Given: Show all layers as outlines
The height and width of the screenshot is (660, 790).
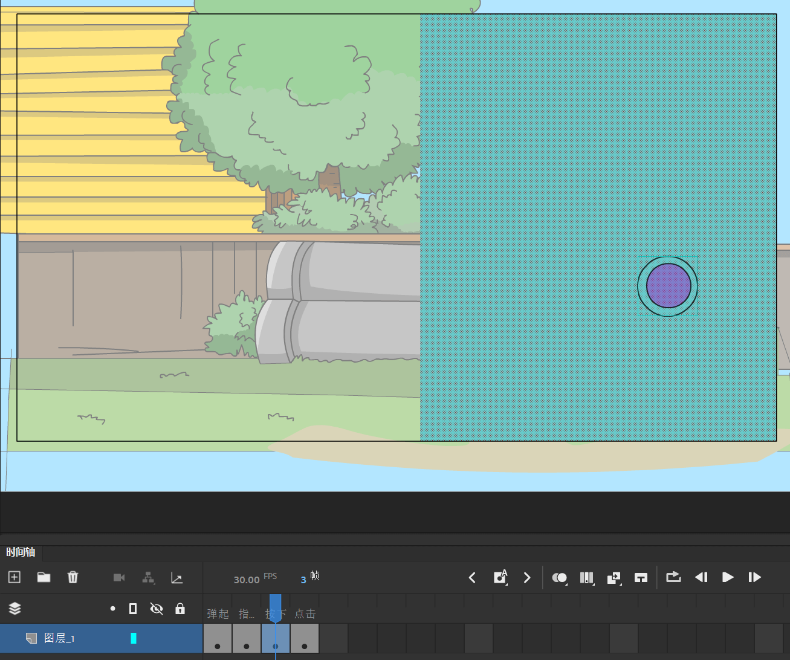Looking at the screenshot, I should click(133, 609).
